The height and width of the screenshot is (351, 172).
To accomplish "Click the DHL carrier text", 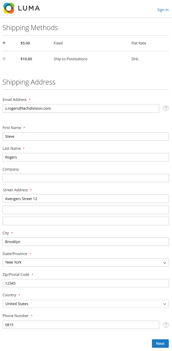I will click(x=135, y=59).
